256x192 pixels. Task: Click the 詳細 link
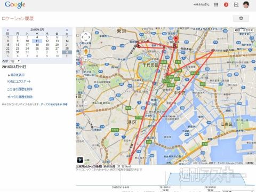(65, 105)
